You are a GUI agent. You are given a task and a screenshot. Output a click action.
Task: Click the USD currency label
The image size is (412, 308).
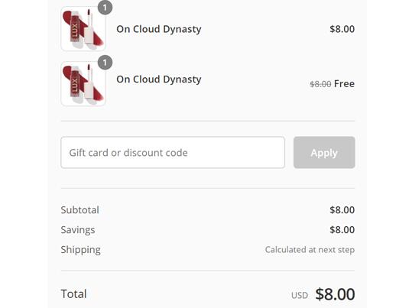pyautogui.click(x=300, y=295)
